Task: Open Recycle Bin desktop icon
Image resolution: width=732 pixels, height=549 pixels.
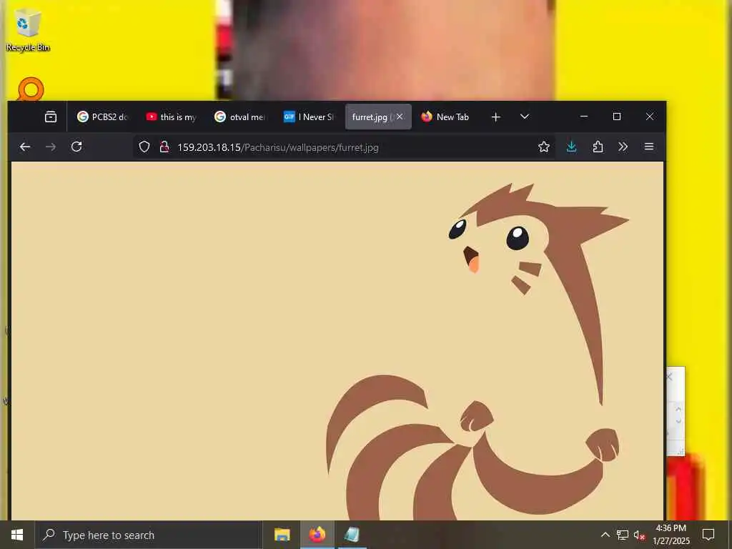Action: pyautogui.click(x=28, y=30)
